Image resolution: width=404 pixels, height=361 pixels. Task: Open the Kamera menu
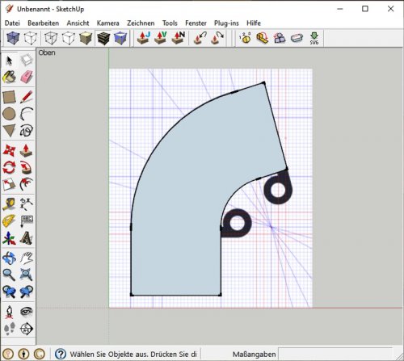pos(107,23)
